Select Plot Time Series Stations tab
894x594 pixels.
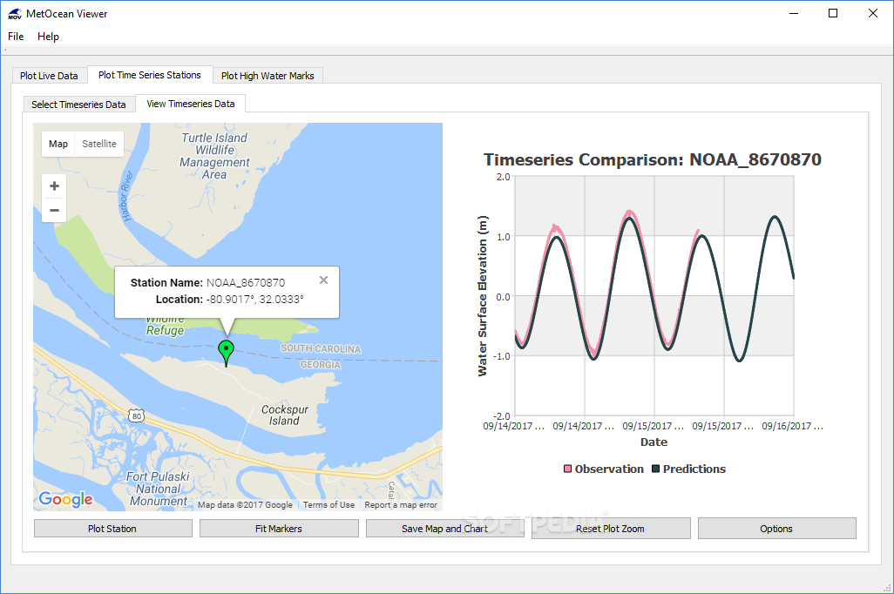[149, 75]
